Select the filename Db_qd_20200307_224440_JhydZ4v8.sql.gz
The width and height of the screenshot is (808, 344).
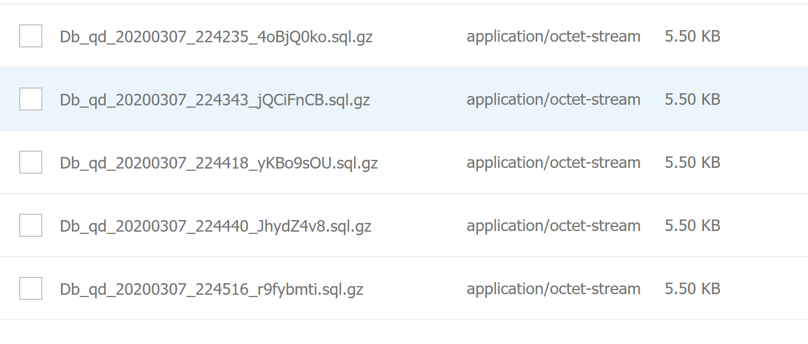point(215,226)
